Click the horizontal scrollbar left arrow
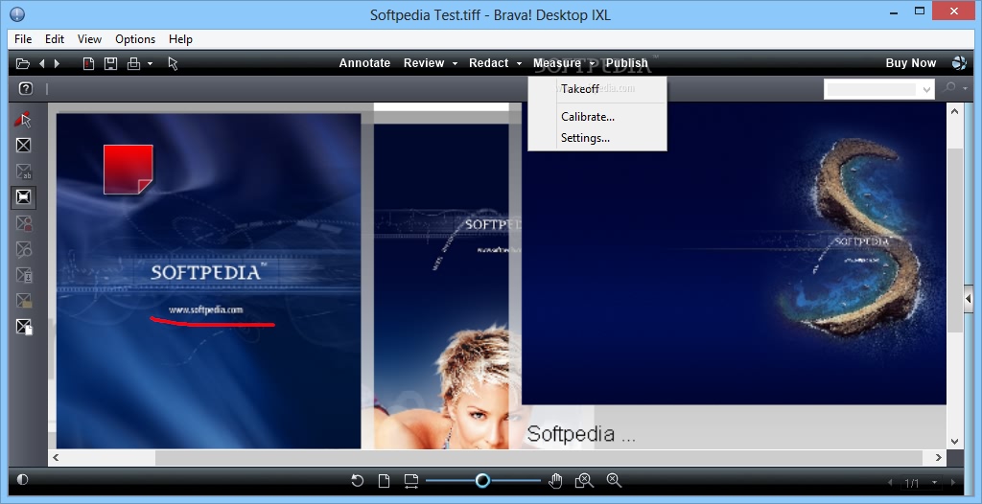982x504 pixels. [56, 458]
